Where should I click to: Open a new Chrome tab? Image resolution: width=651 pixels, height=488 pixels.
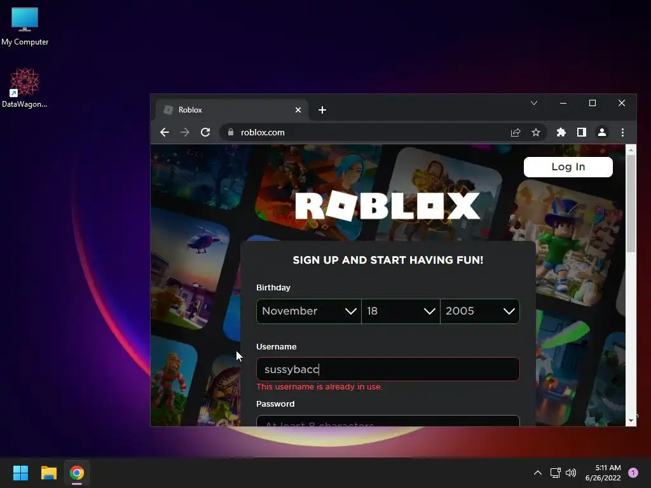tap(322, 110)
